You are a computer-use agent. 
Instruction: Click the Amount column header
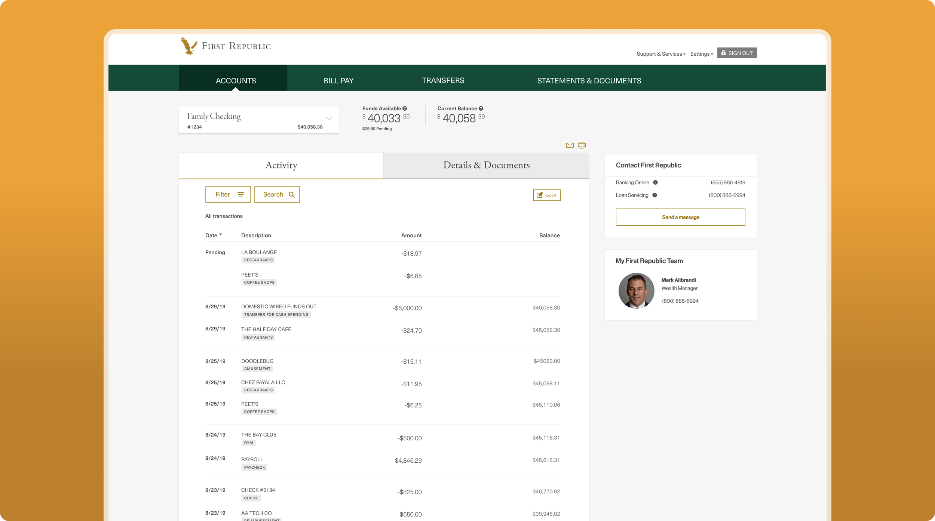[411, 235]
